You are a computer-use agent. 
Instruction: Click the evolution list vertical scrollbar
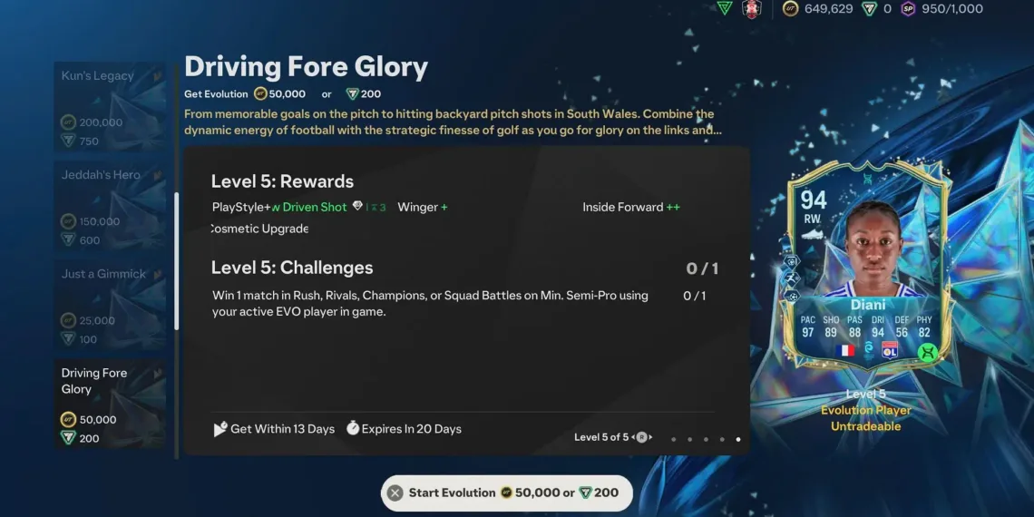(x=176, y=261)
